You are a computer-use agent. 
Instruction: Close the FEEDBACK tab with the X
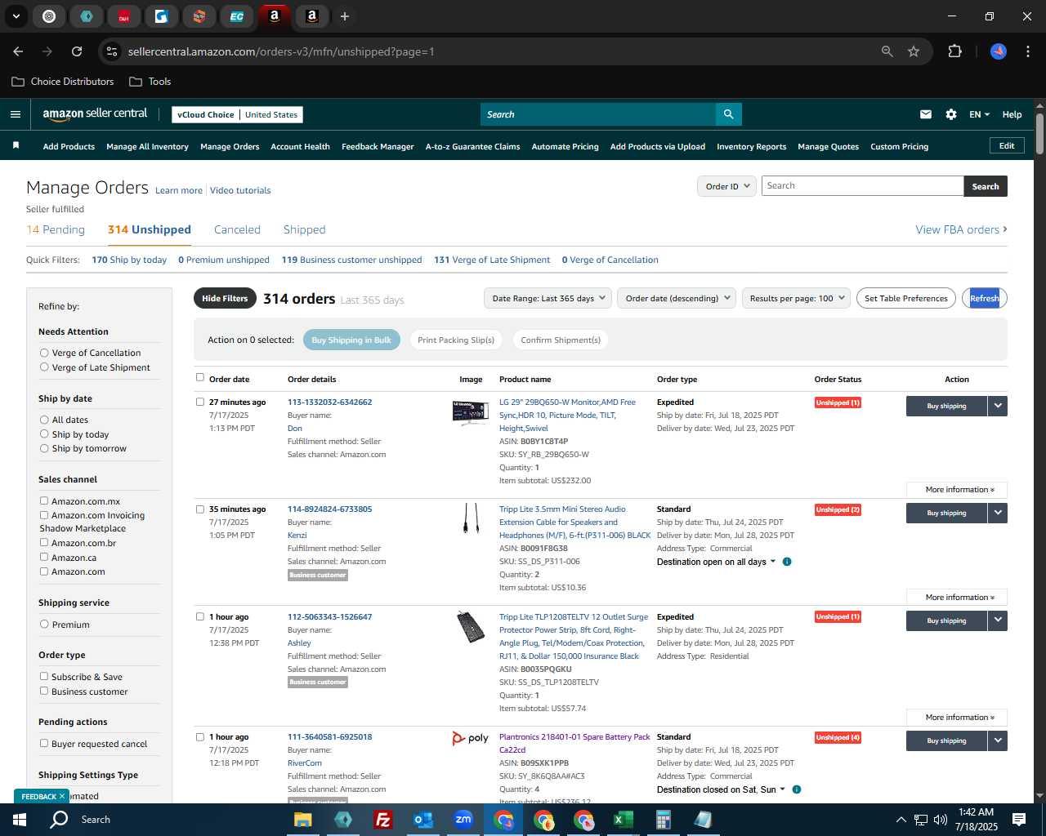61,796
